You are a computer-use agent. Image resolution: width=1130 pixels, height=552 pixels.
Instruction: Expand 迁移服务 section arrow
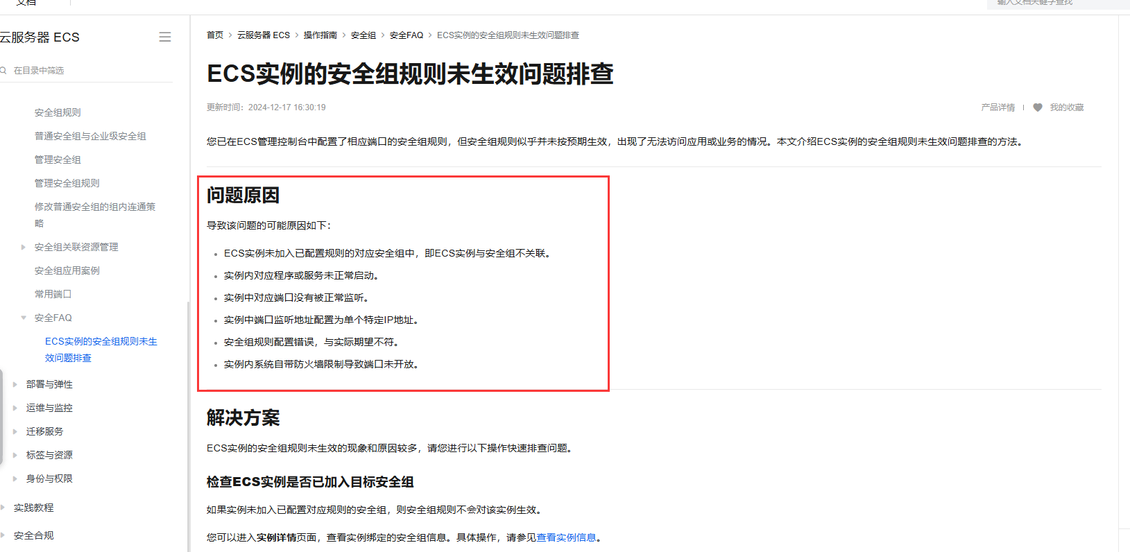(15, 431)
